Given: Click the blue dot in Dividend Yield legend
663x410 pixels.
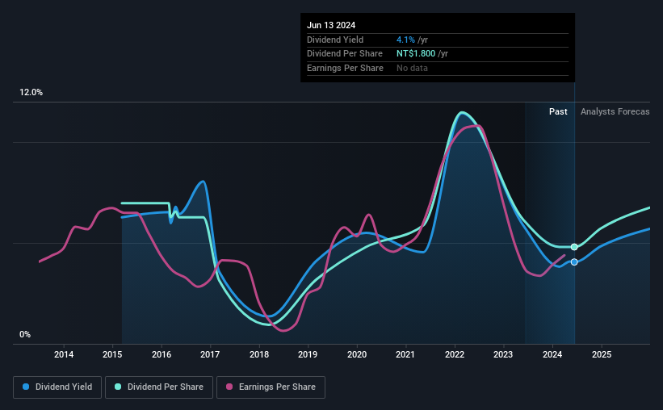Looking at the screenshot, I should click(x=26, y=387).
